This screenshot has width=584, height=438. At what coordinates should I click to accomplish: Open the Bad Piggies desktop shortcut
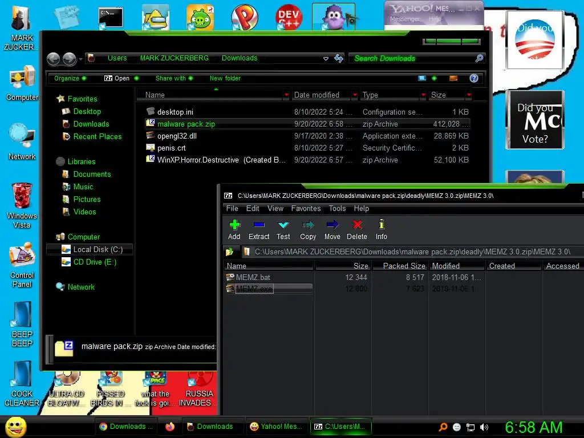click(x=200, y=18)
